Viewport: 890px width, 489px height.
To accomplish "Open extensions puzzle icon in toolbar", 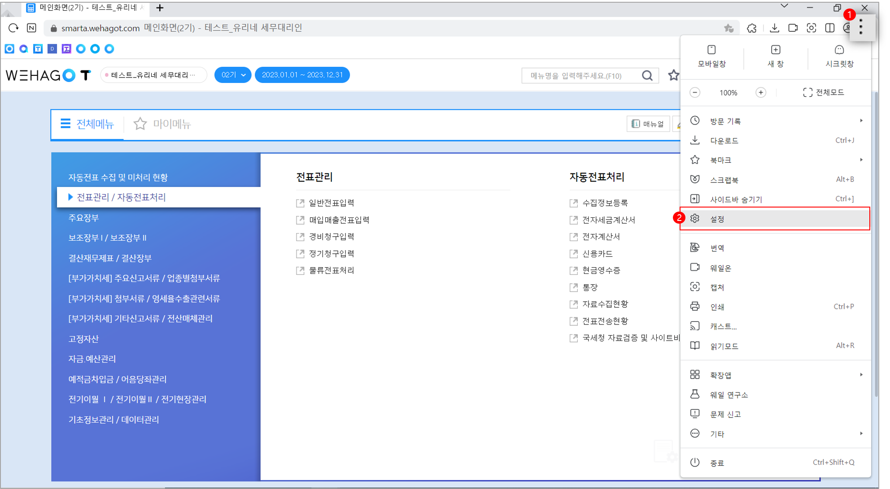I will click(752, 28).
